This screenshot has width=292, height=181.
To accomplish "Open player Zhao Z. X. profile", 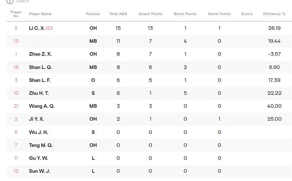I will tap(41, 54).
